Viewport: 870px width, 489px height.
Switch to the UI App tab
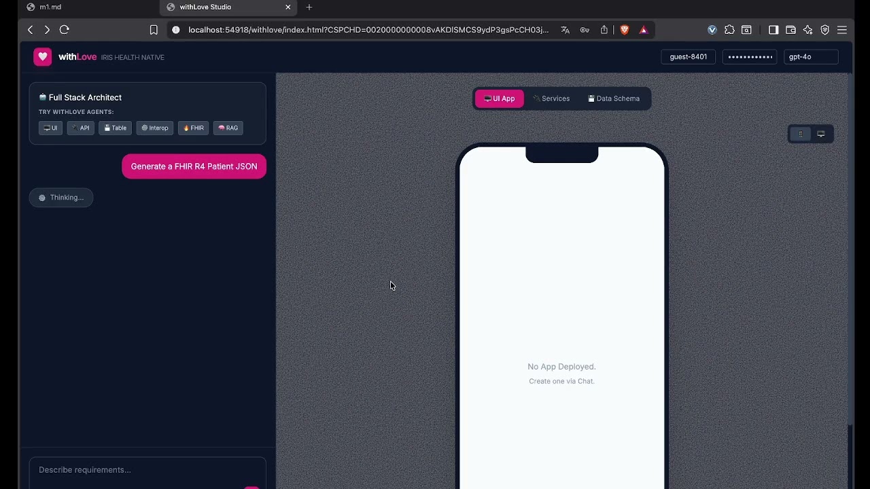pyautogui.click(x=499, y=98)
